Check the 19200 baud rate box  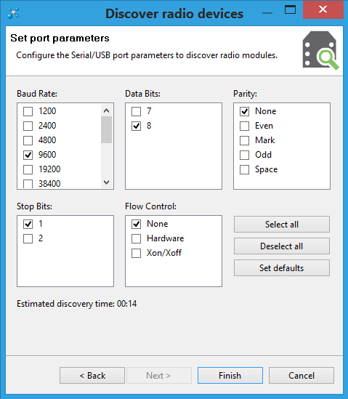(x=28, y=169)
